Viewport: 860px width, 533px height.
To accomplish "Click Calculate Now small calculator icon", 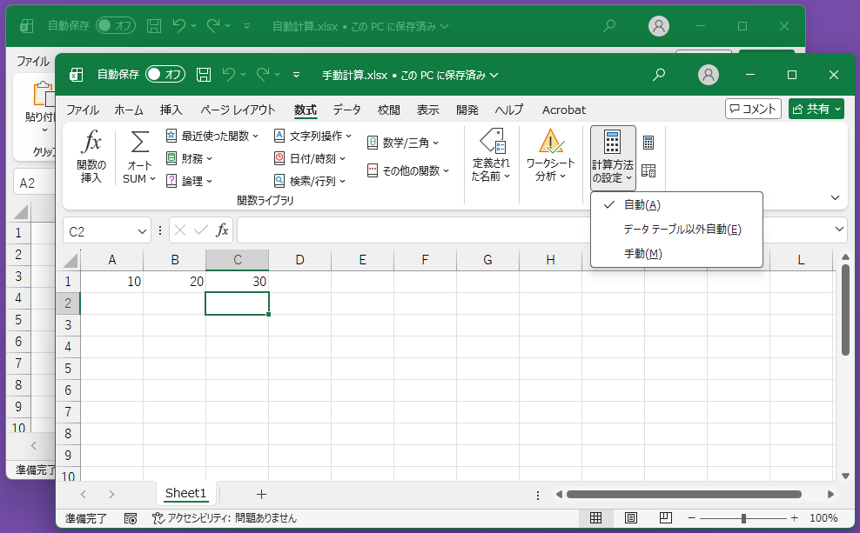I will point(648,143).
